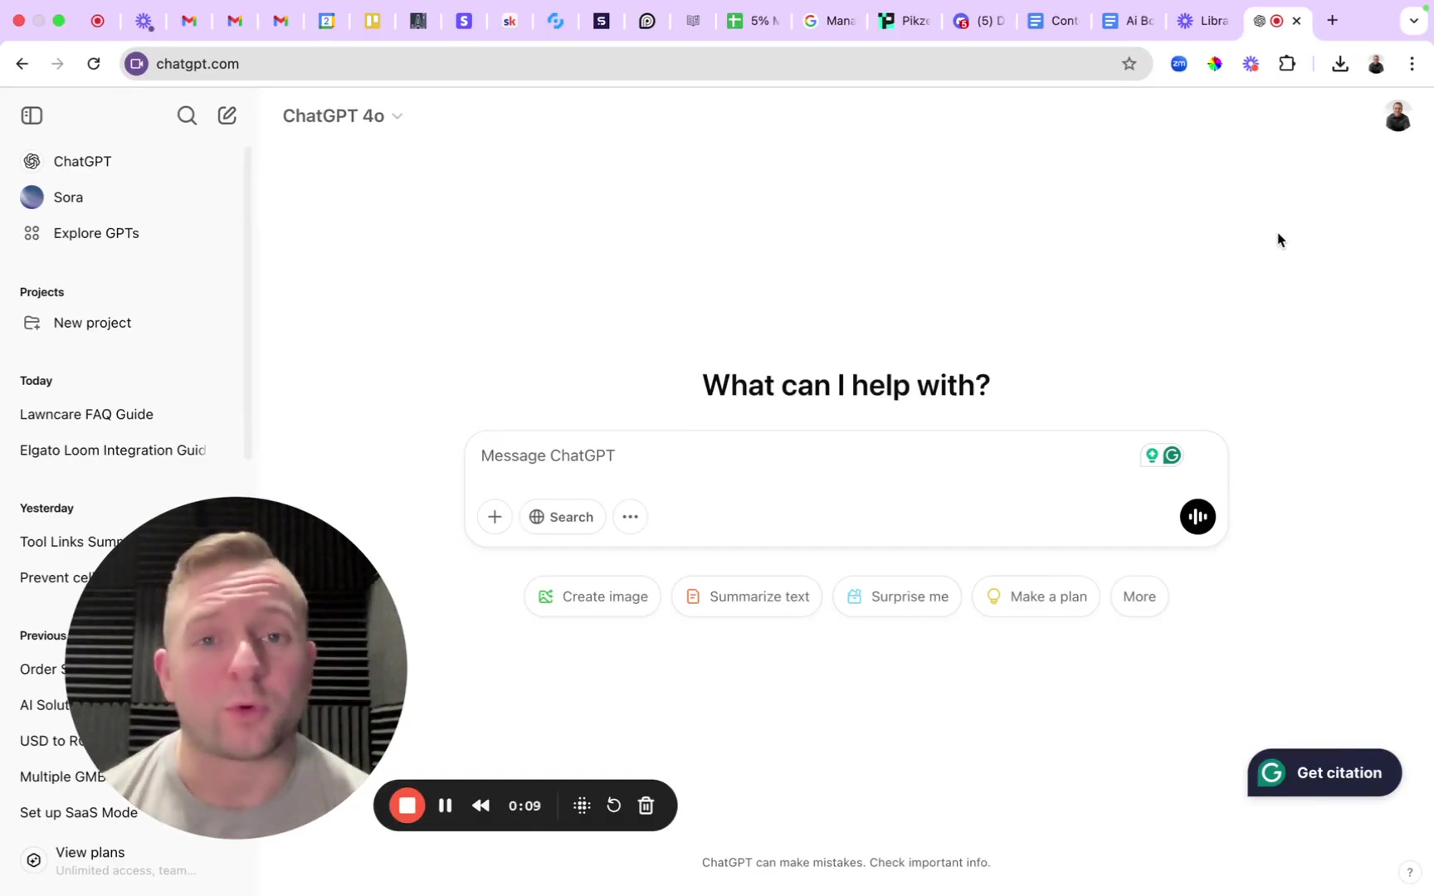Switch to the Cont document tab

(x=1053, y=21)
